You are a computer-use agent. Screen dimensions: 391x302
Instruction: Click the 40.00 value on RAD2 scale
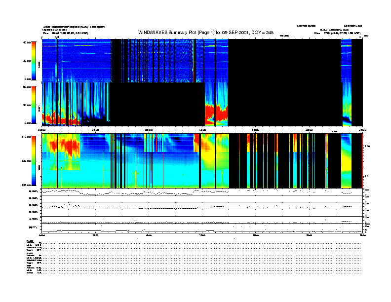click(27, 42)
